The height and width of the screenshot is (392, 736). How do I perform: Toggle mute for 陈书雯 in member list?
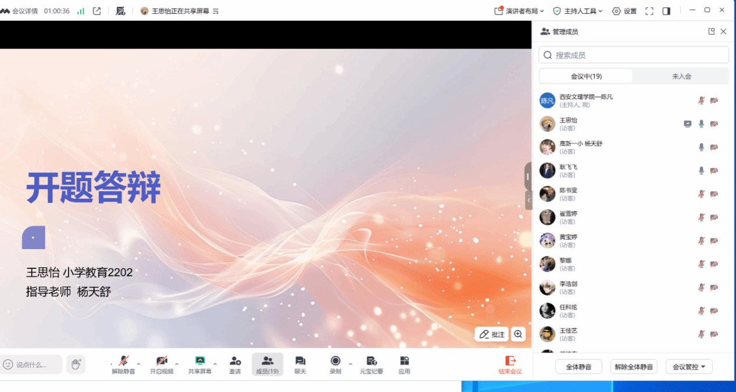pos(701,194)
